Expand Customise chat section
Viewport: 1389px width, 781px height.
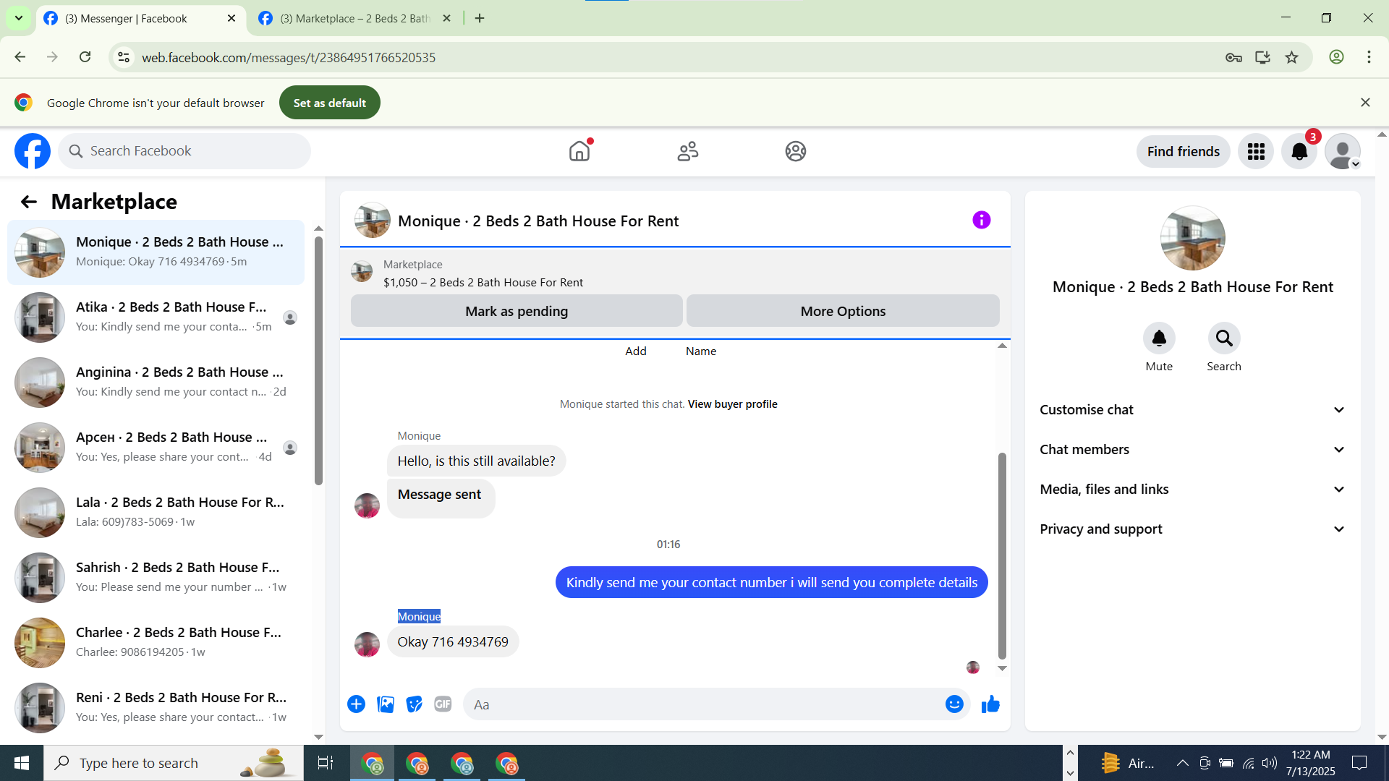(1192, 410)
